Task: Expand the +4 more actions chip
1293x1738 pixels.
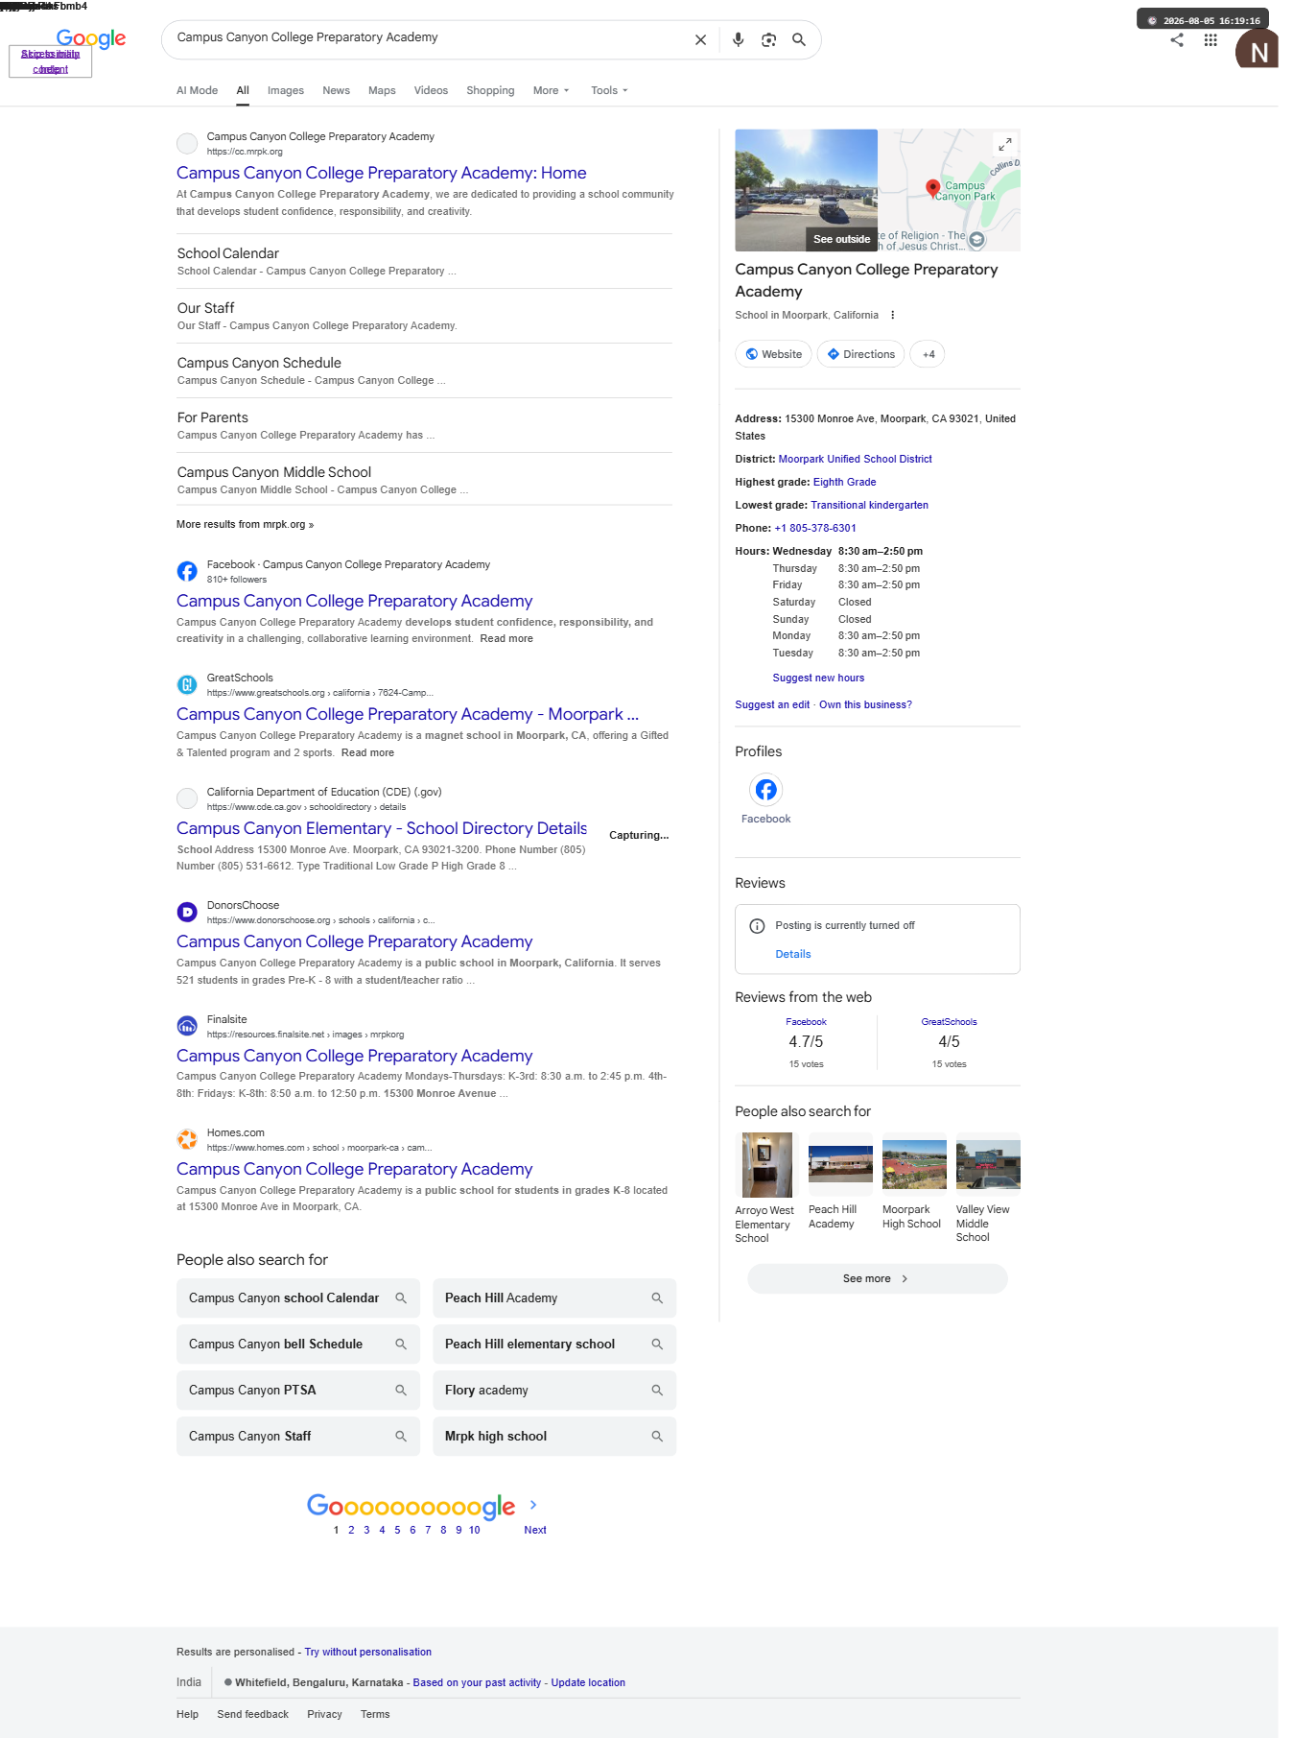Action: tap(928, 354)
